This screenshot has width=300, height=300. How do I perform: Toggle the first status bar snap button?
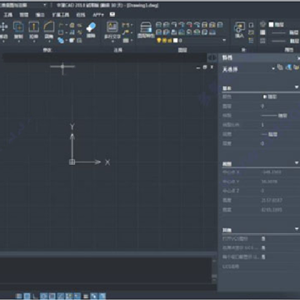[x=19, y=296]
